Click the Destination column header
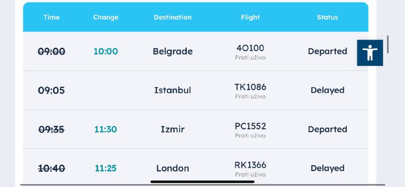Viewport: 405px width, 187px height. (x=173, y=17)
